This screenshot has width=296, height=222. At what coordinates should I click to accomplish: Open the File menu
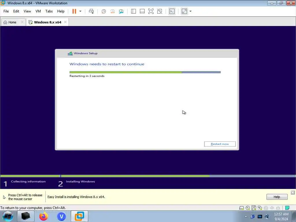point(6,11)
